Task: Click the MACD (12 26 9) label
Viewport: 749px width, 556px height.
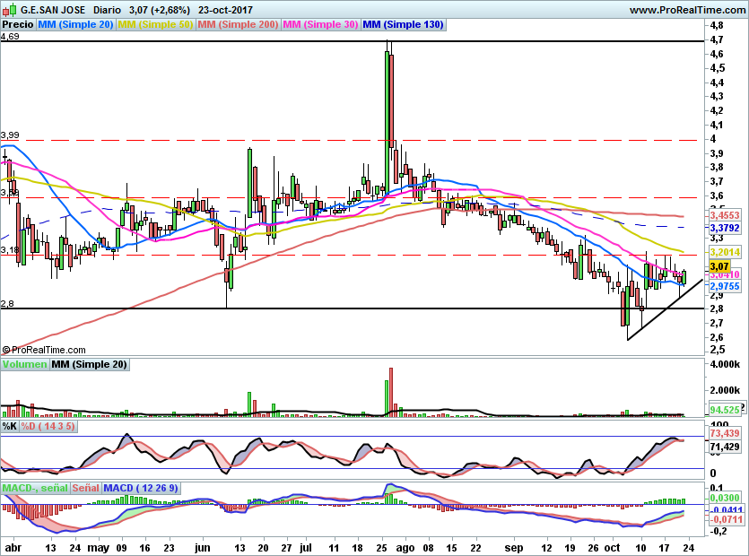Action: [142, 488]
